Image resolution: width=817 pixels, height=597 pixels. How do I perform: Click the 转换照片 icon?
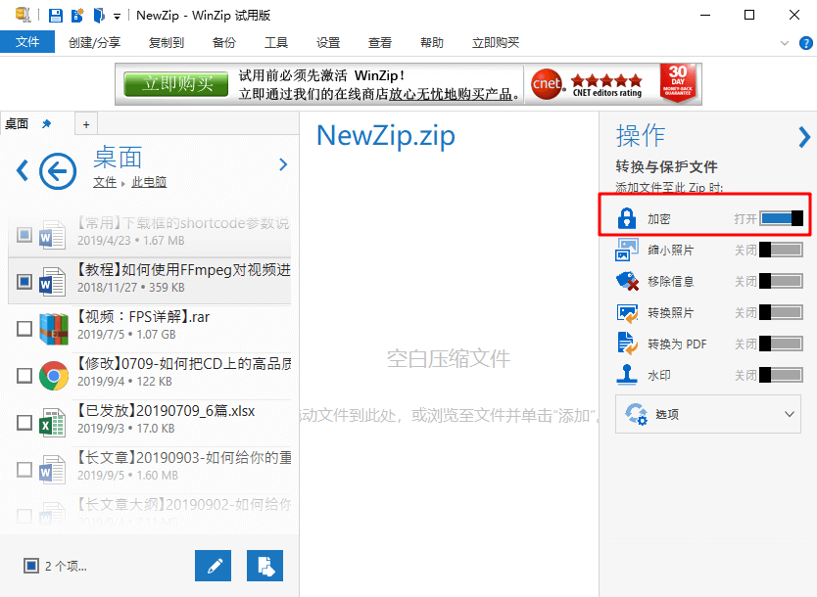[x=627, y=313]
